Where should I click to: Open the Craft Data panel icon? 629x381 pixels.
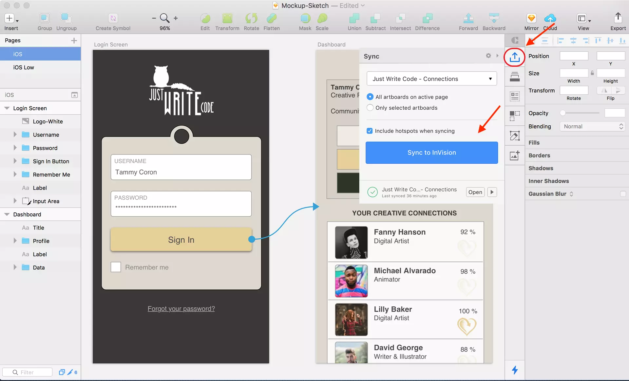coord(515,96)
